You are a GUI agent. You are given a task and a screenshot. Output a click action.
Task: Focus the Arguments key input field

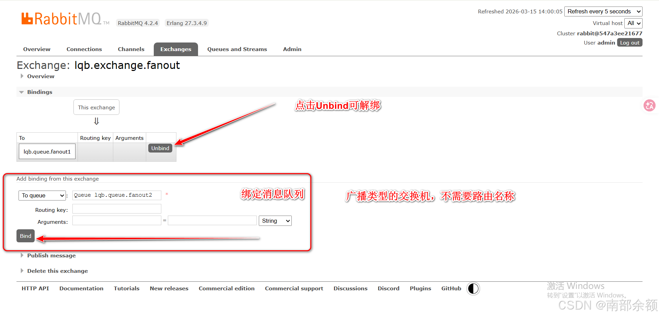point(117,220)
